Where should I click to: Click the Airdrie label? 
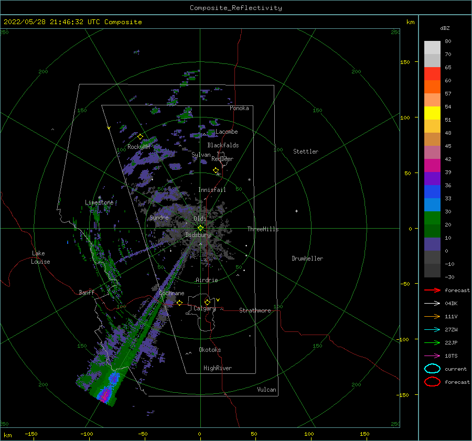[207, 280]
